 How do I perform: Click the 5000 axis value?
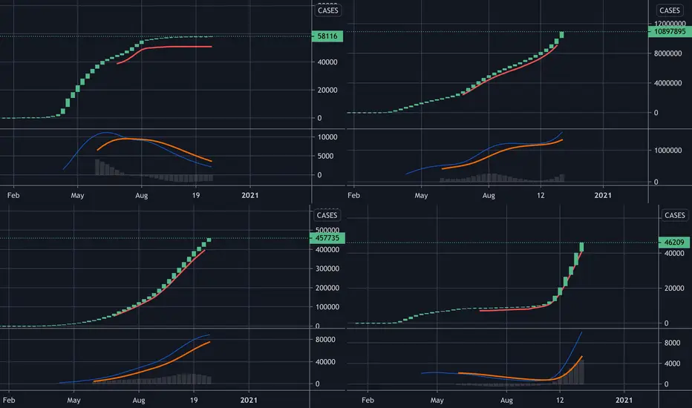tap(325, 156)
